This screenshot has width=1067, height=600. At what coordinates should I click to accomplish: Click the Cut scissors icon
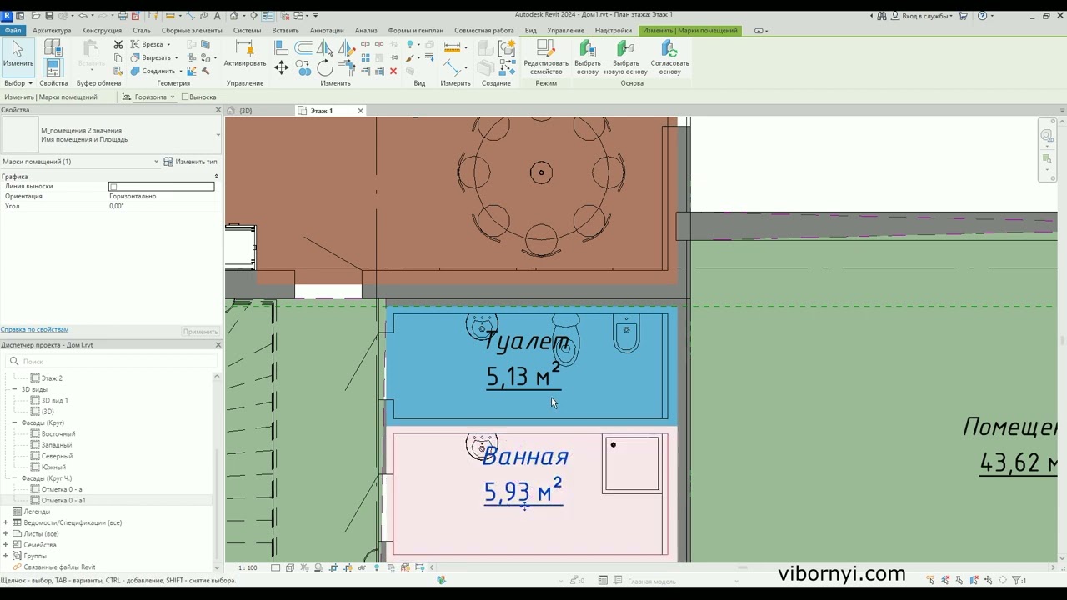pos(118,44)
